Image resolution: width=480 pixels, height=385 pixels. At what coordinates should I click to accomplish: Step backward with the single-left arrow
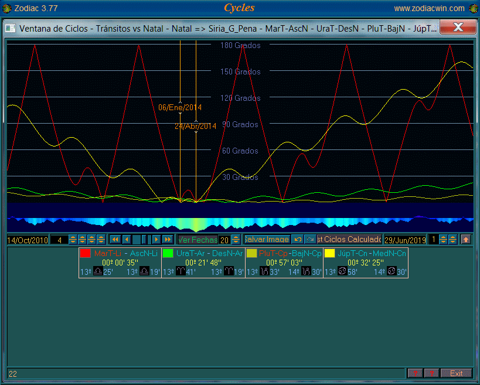tap(127, 240)
